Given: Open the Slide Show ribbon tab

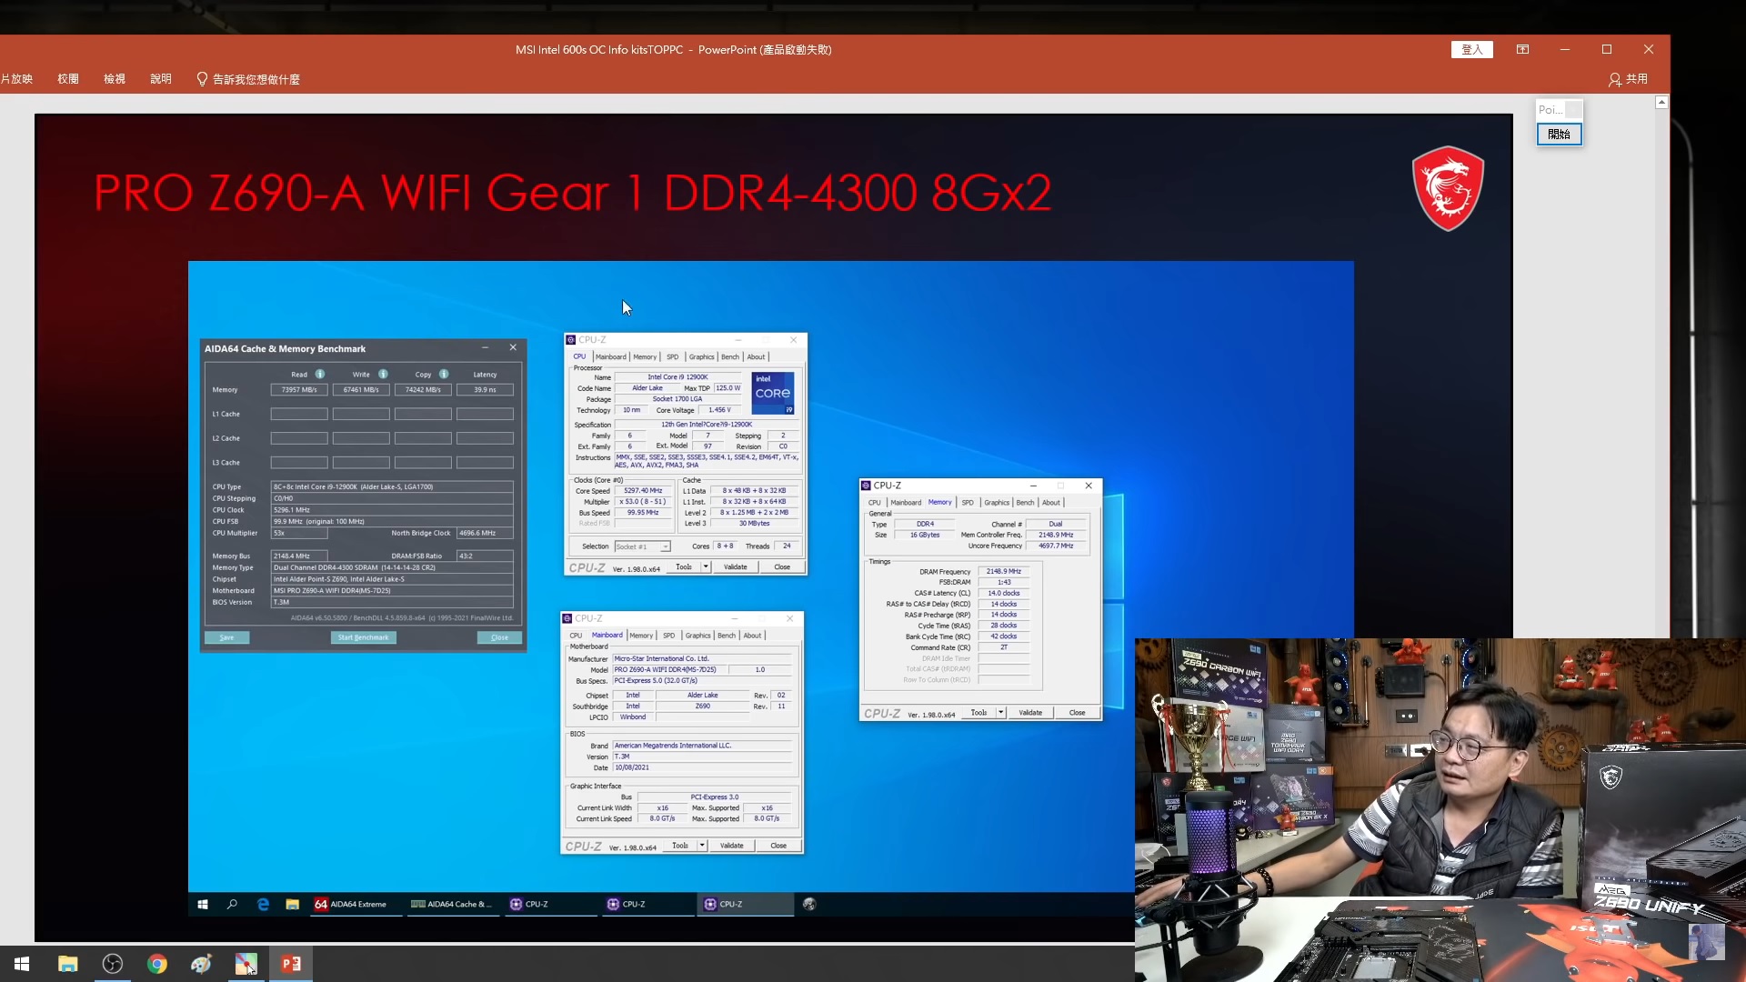Looking at the screenshot, I should point(16,79).
